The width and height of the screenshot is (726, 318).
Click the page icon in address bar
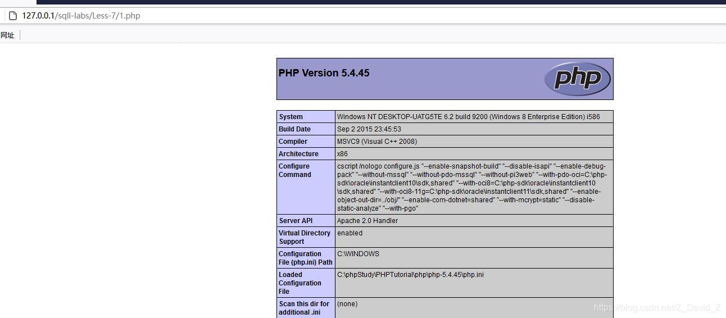12,16
